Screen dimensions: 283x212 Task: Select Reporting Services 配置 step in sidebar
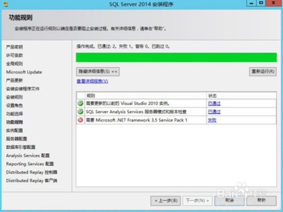click(x=30, y=164)
